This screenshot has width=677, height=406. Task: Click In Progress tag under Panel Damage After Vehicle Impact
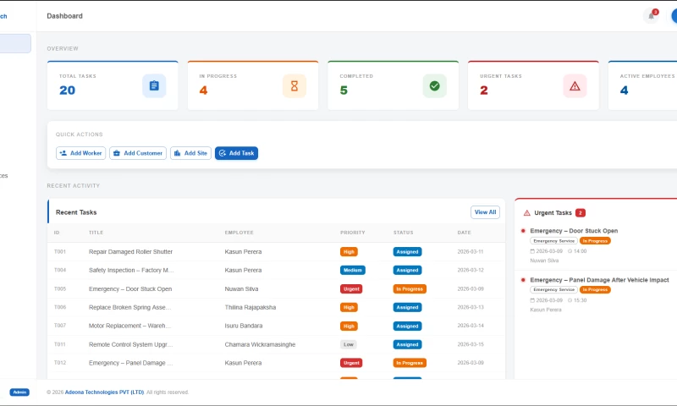[x=595, y=289]
